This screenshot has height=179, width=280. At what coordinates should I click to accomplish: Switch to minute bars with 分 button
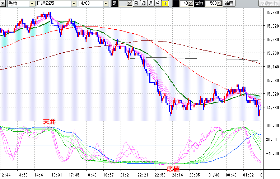click(158, 4)
